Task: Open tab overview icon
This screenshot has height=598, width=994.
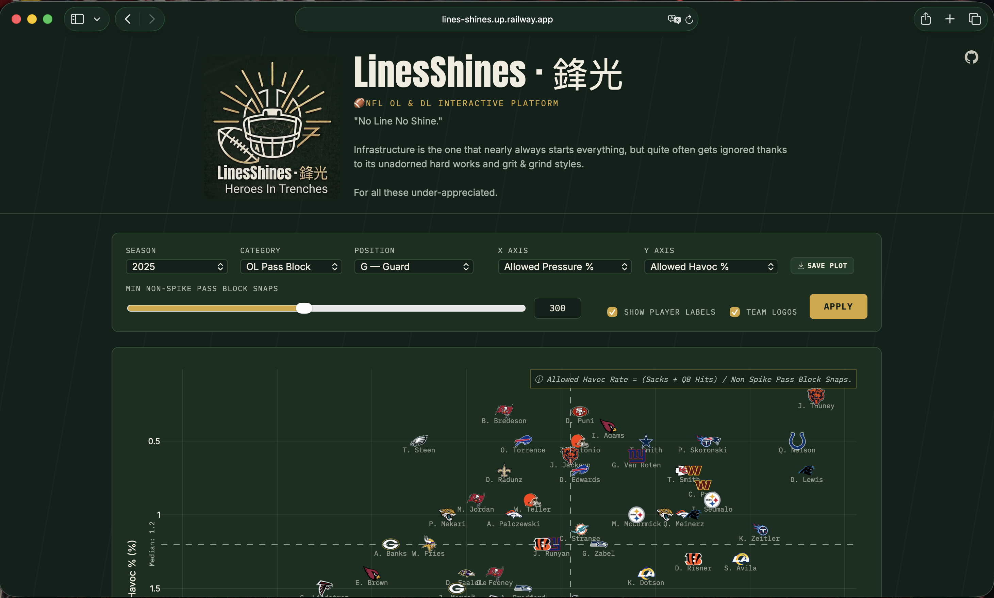Action: (974, 19)
